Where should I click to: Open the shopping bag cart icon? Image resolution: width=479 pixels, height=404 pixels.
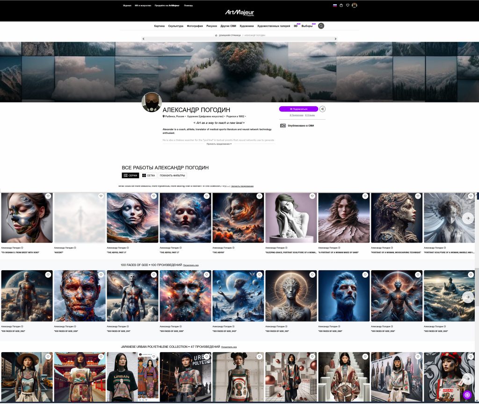click(x=341, y=6)
